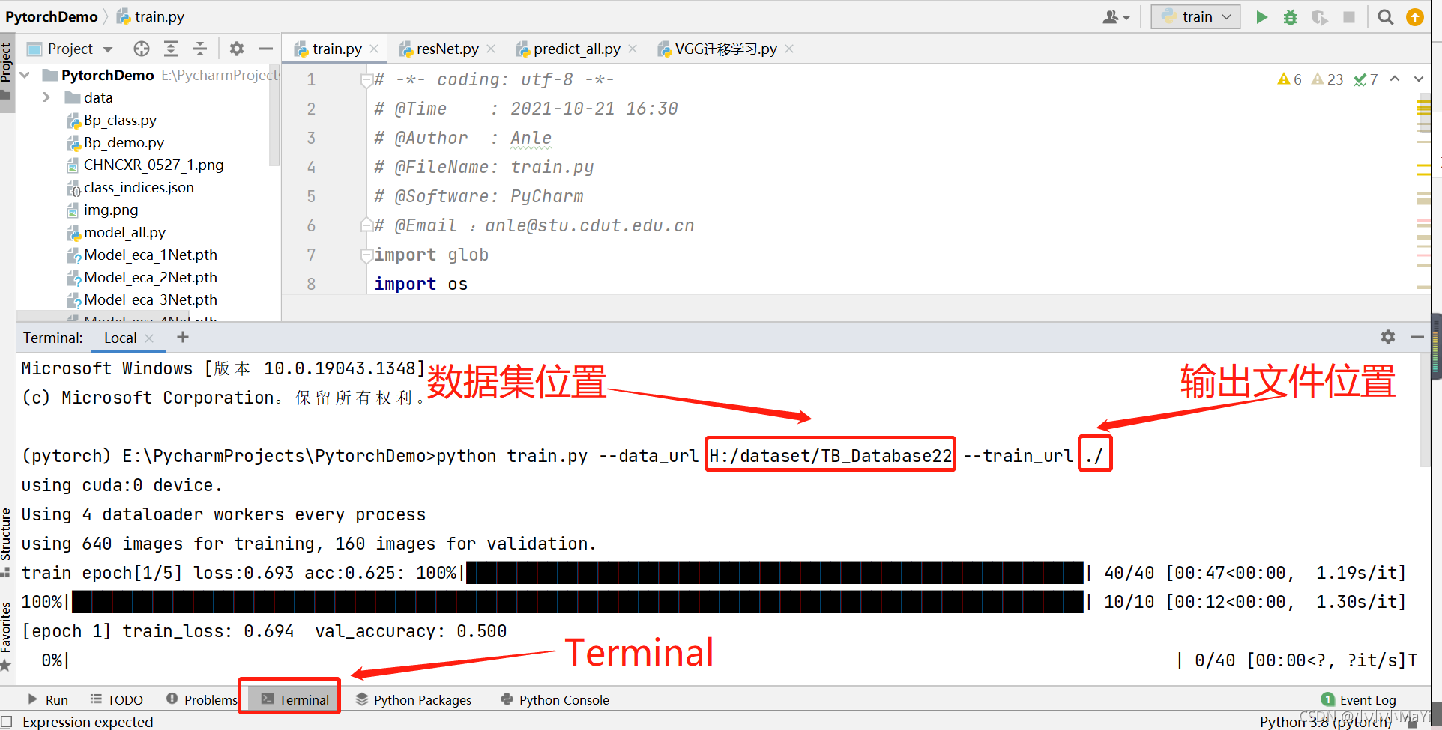Screen dimensions: 1442x730
Task: Open the Event Log
Action: (1359, 699)
